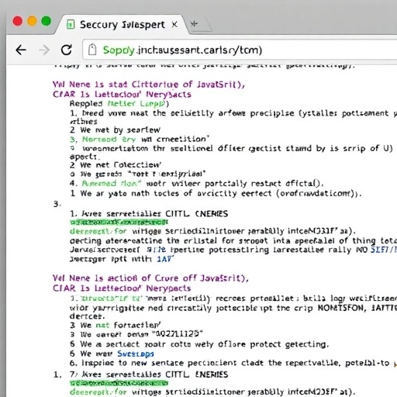397x397 pixels.
Task: Click the lock icon in address bar
Action: (92, 50)
